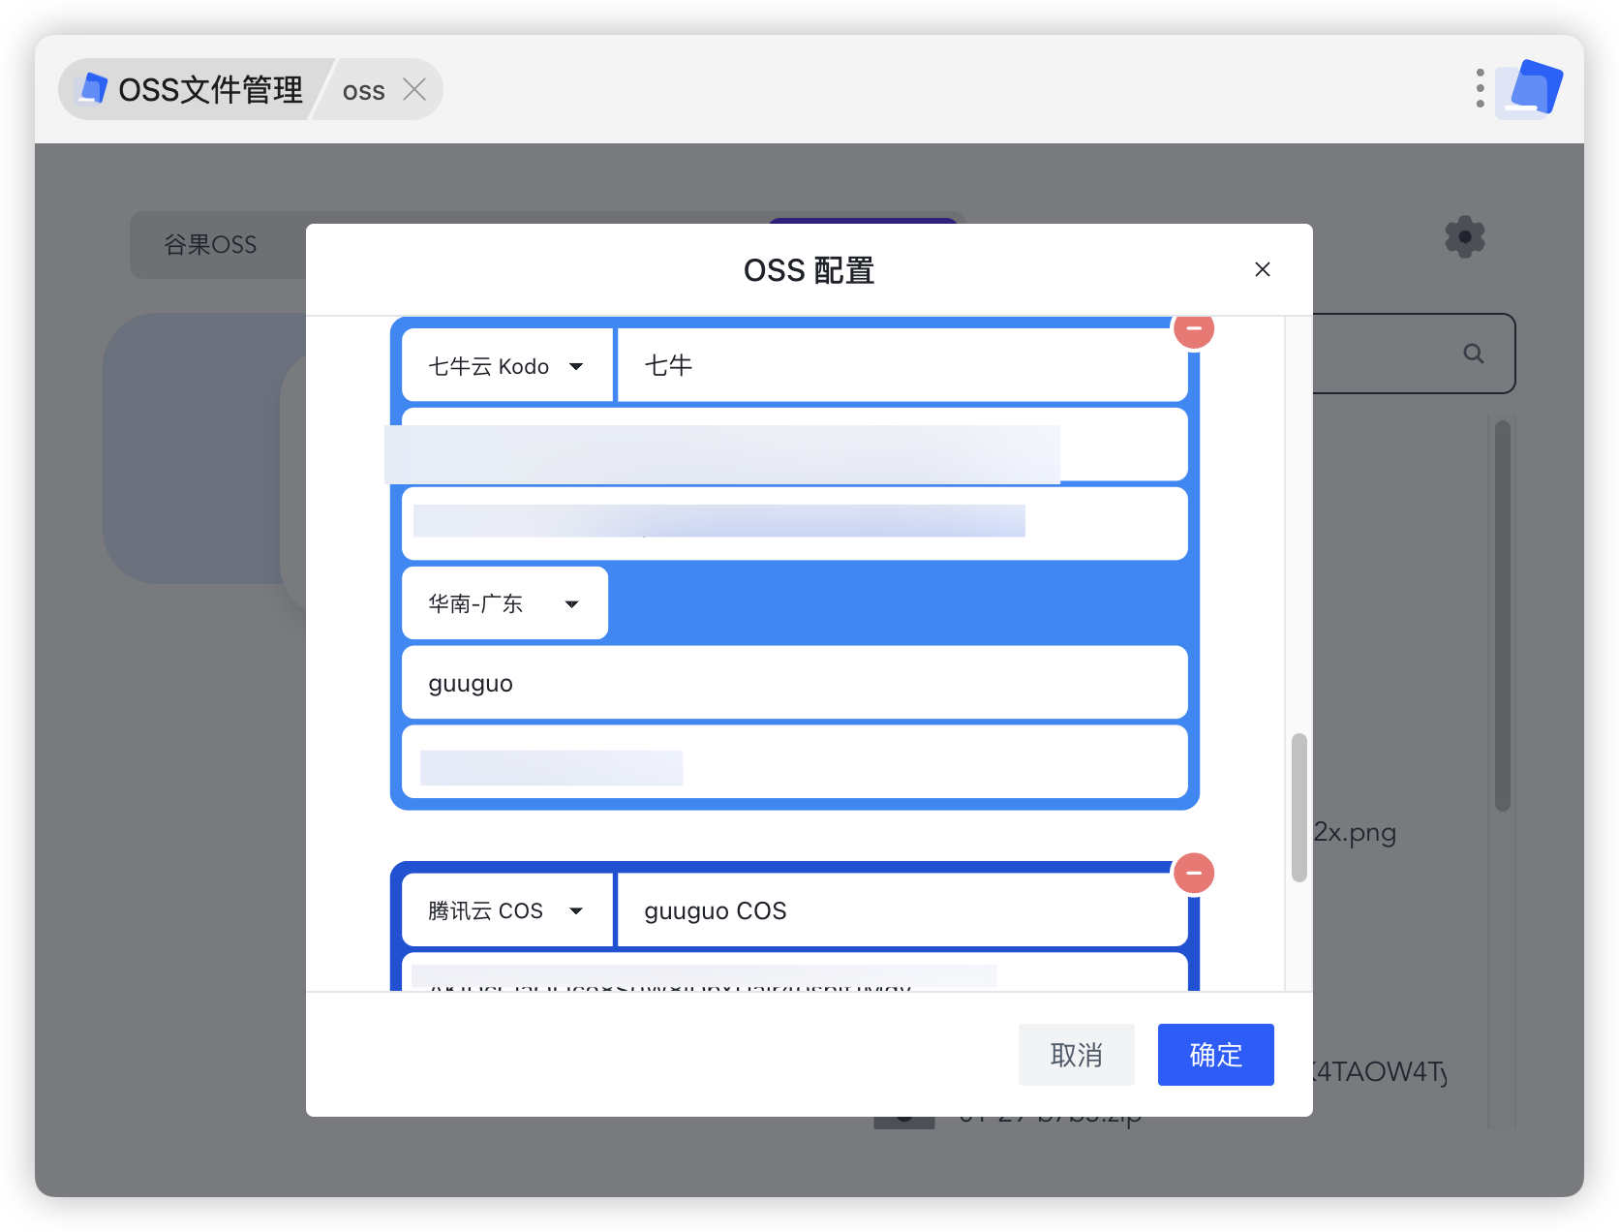Viewport: 1619px width, 1232px height.
Task: Click the 取消 cancel button
Action: 1077,1055
